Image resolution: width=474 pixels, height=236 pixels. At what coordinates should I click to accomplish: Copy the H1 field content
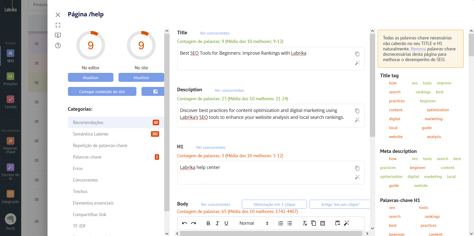point(357,168)
